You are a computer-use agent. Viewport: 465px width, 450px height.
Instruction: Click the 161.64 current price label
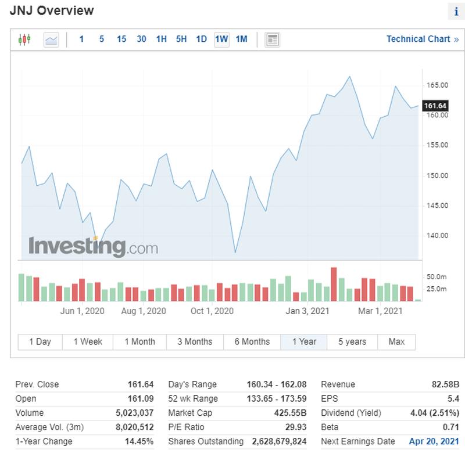[435, 106]
